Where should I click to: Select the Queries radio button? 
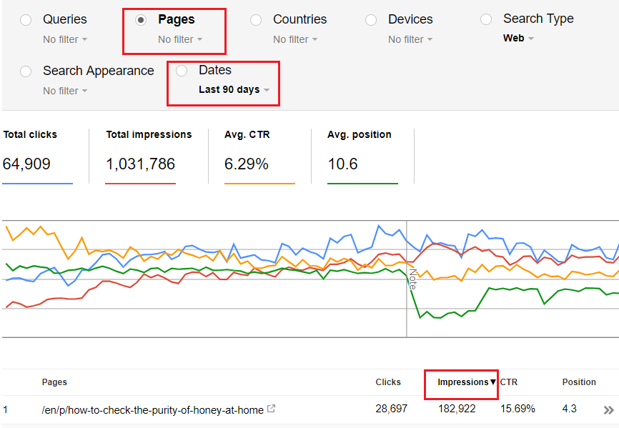pyautogui.click(x=26, y=20)
